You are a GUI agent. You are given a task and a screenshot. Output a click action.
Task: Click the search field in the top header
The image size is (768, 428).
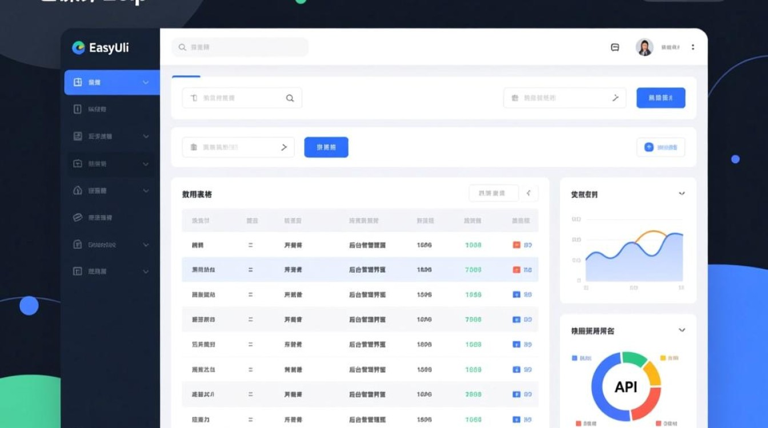click(x=240, y=47)
